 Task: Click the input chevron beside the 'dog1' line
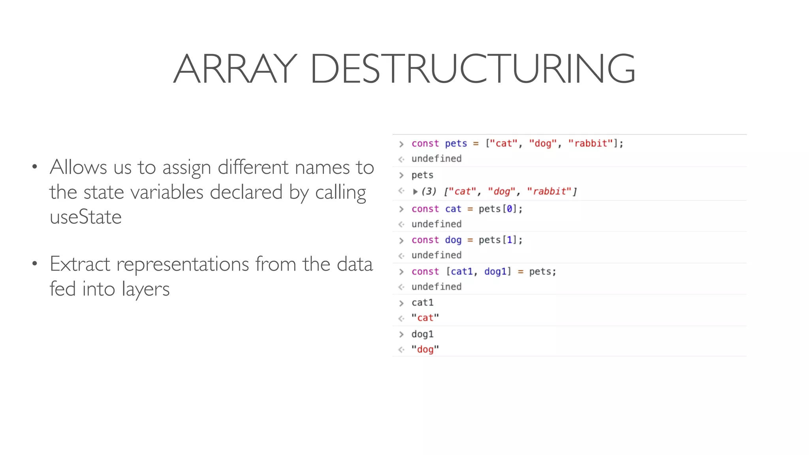401,335
